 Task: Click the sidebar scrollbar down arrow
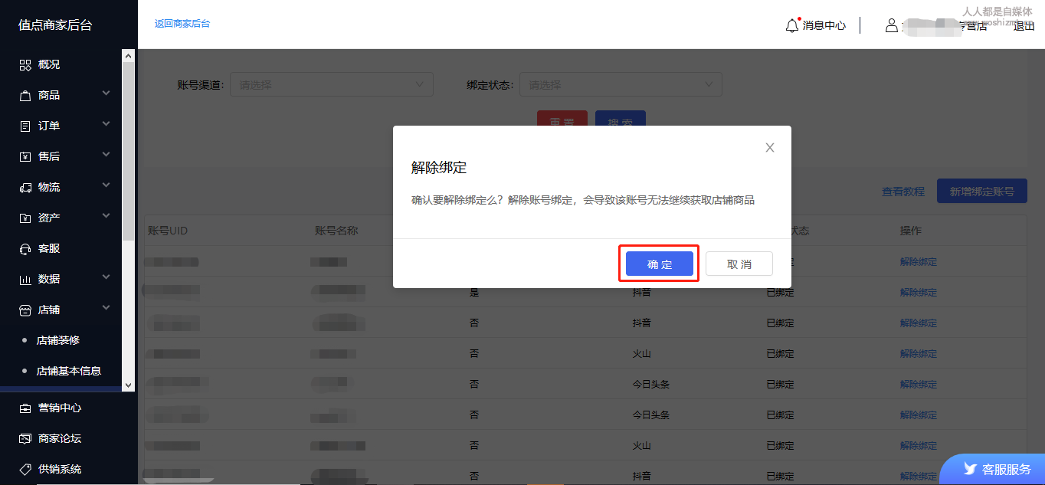point(128,385)
